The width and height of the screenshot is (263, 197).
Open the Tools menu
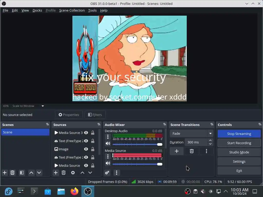point(92,10)
